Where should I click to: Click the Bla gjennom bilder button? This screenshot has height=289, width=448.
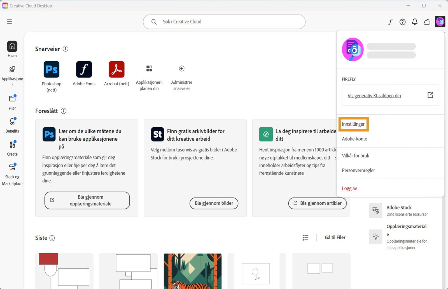click(214, 203)
